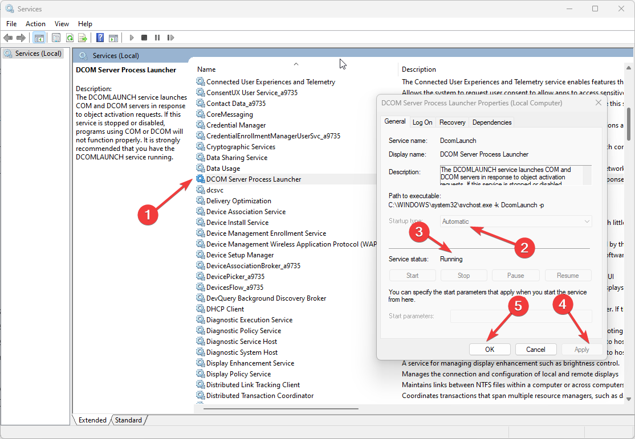Click the Refresh toolbar icon
Viewport: 635px width, 439px height.
click(70, 38)
